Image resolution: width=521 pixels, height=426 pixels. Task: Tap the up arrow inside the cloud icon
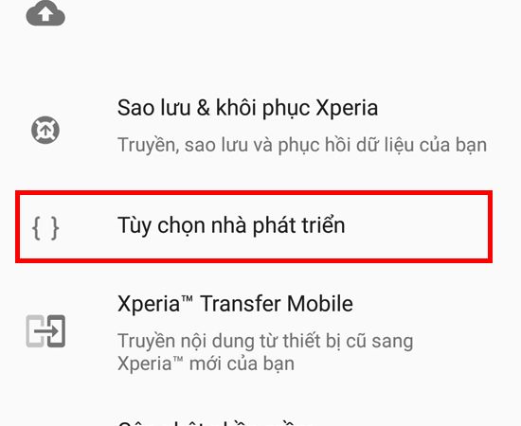point(45,13)
